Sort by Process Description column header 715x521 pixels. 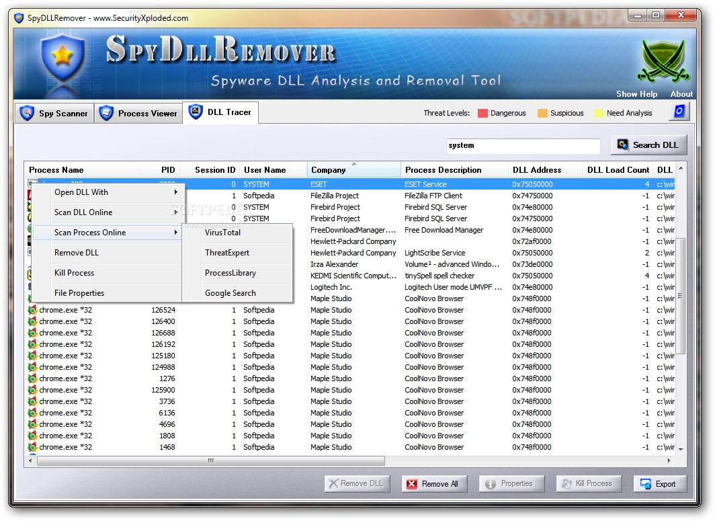coord(455,170)
